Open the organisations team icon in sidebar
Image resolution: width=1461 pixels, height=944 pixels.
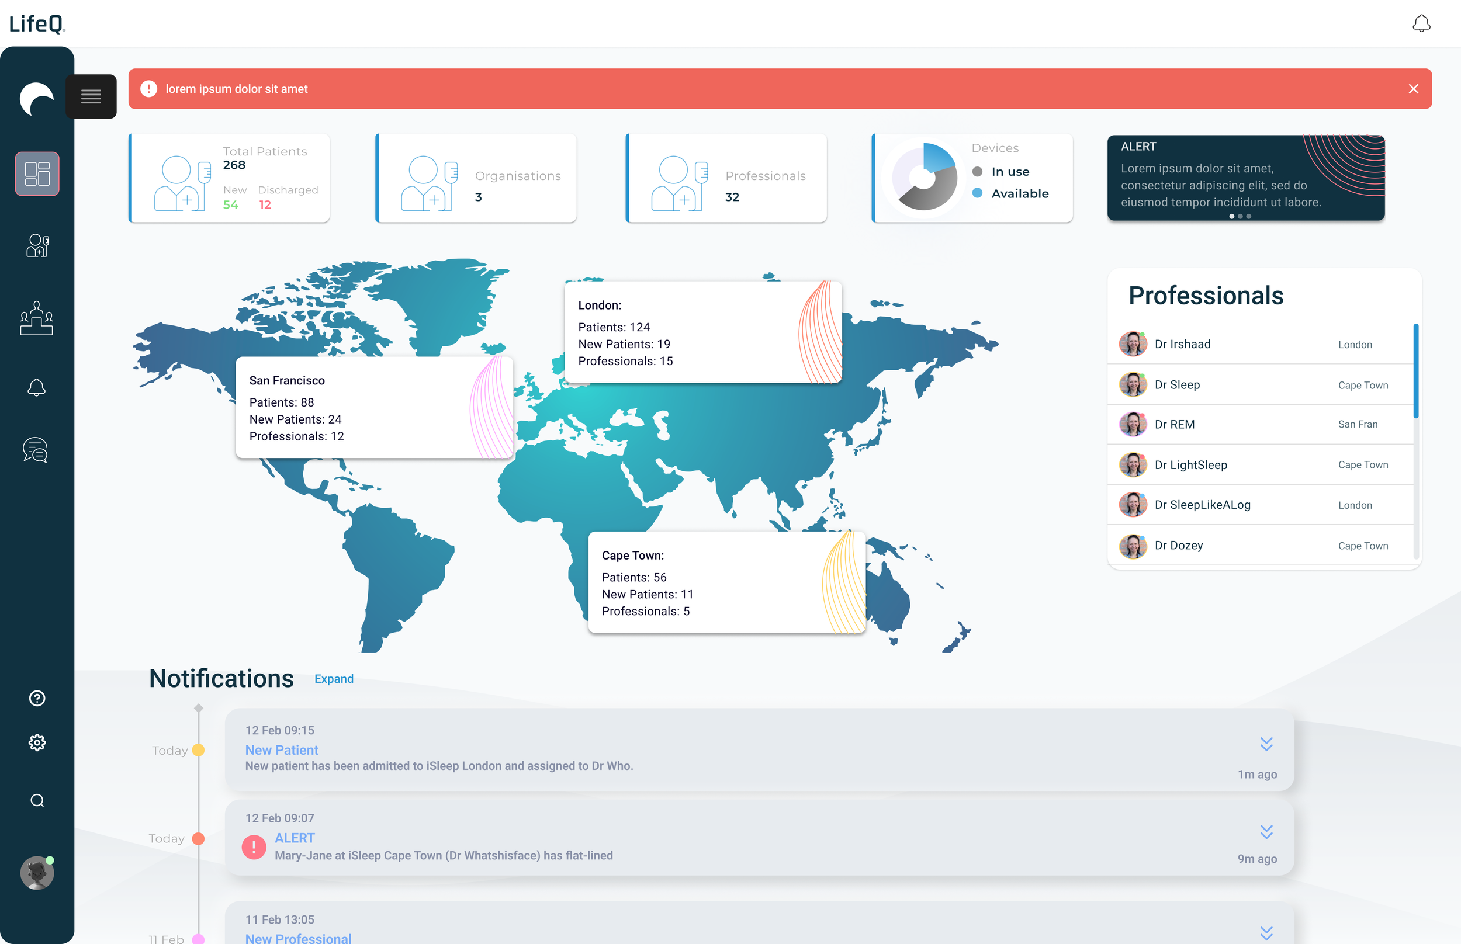point(37,318)
